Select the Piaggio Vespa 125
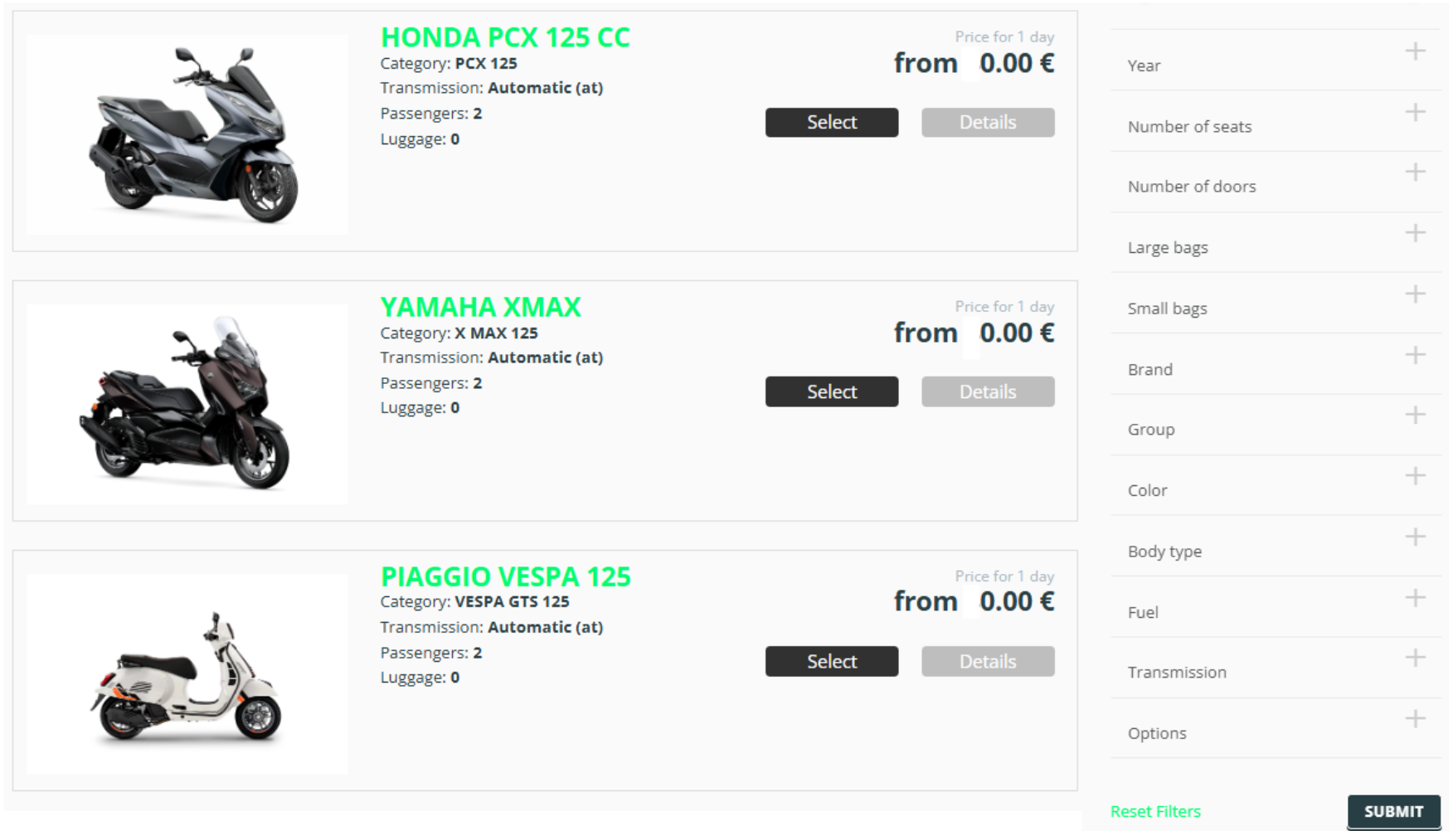 tap(831, 661)
